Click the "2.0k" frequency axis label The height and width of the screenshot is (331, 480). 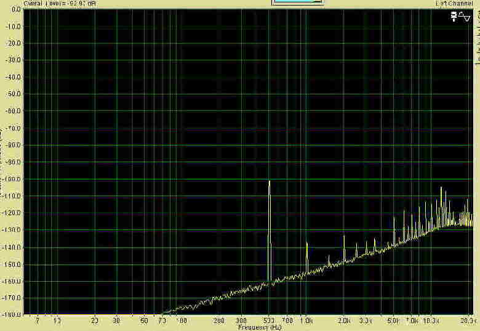344,321
